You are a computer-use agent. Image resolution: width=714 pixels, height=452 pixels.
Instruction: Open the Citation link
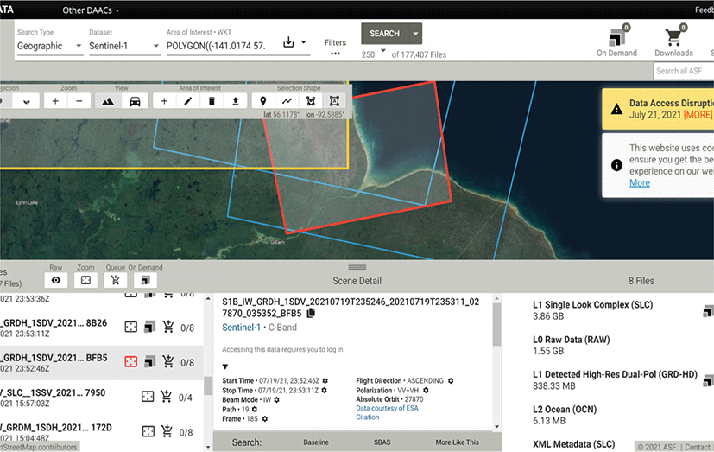coord(368,417)
